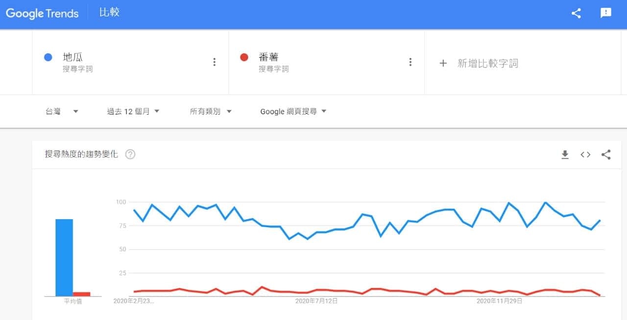Share the interest over time chart
Viewport: 627px width, 320px height.
tap(606, 155)
